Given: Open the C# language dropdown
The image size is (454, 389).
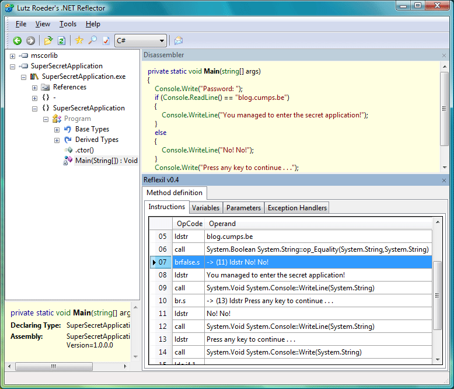Looking at the screenshot, I should coord(141,40).
